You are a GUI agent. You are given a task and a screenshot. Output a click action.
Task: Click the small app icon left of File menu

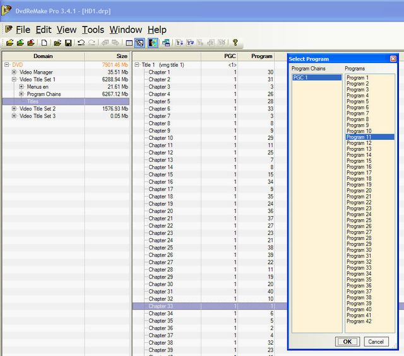tap(8, 29)
